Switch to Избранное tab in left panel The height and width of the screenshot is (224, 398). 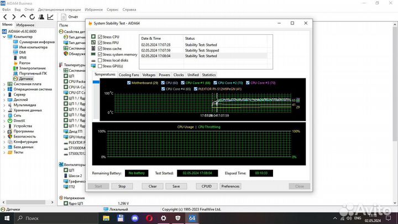coord(25,25)
